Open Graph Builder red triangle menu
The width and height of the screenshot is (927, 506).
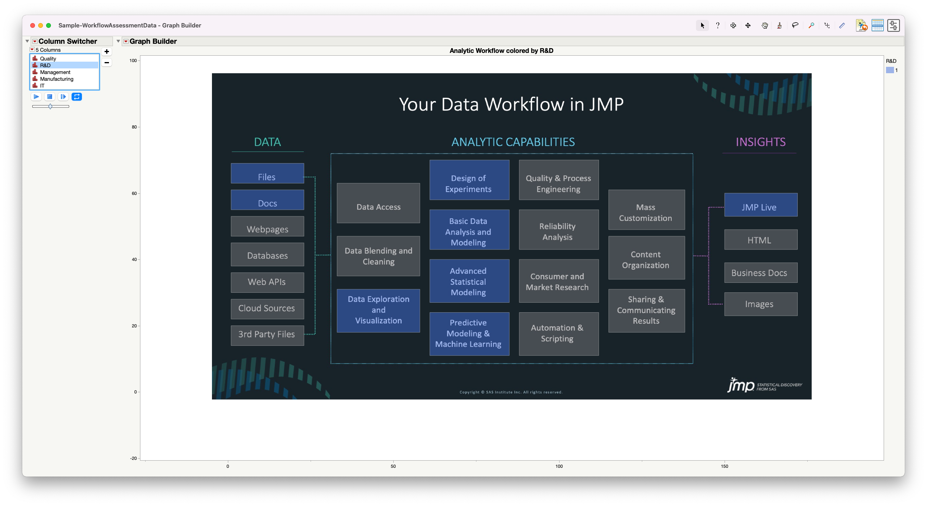click(x=126, y=41)
